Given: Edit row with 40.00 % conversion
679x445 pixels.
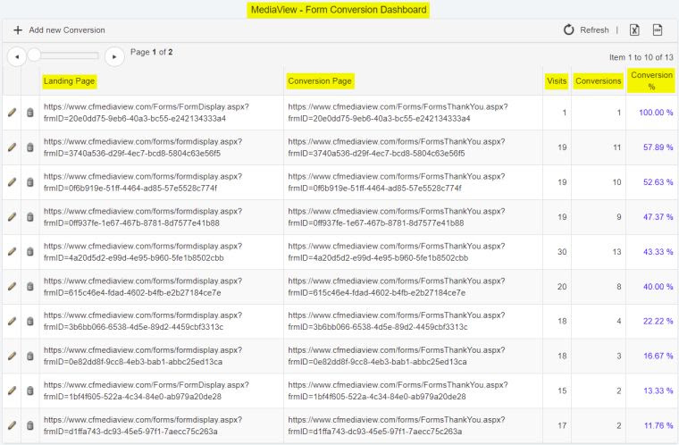Looking at the screenshot, I should [x=13, y=287].
